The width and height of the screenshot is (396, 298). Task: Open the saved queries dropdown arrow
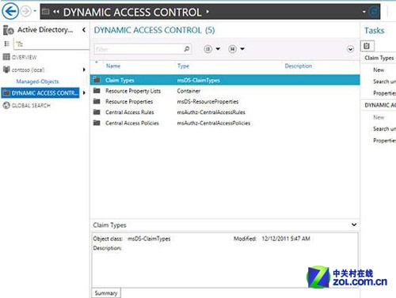242,49
